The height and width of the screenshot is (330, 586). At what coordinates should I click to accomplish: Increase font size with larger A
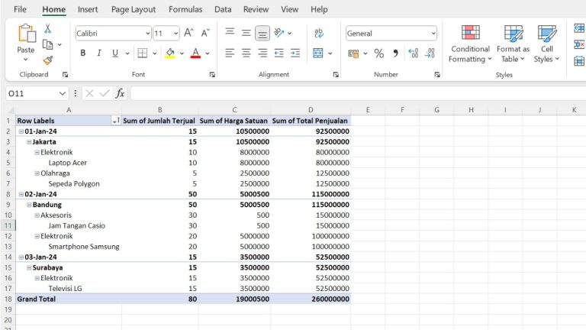[x=188, y=33]
